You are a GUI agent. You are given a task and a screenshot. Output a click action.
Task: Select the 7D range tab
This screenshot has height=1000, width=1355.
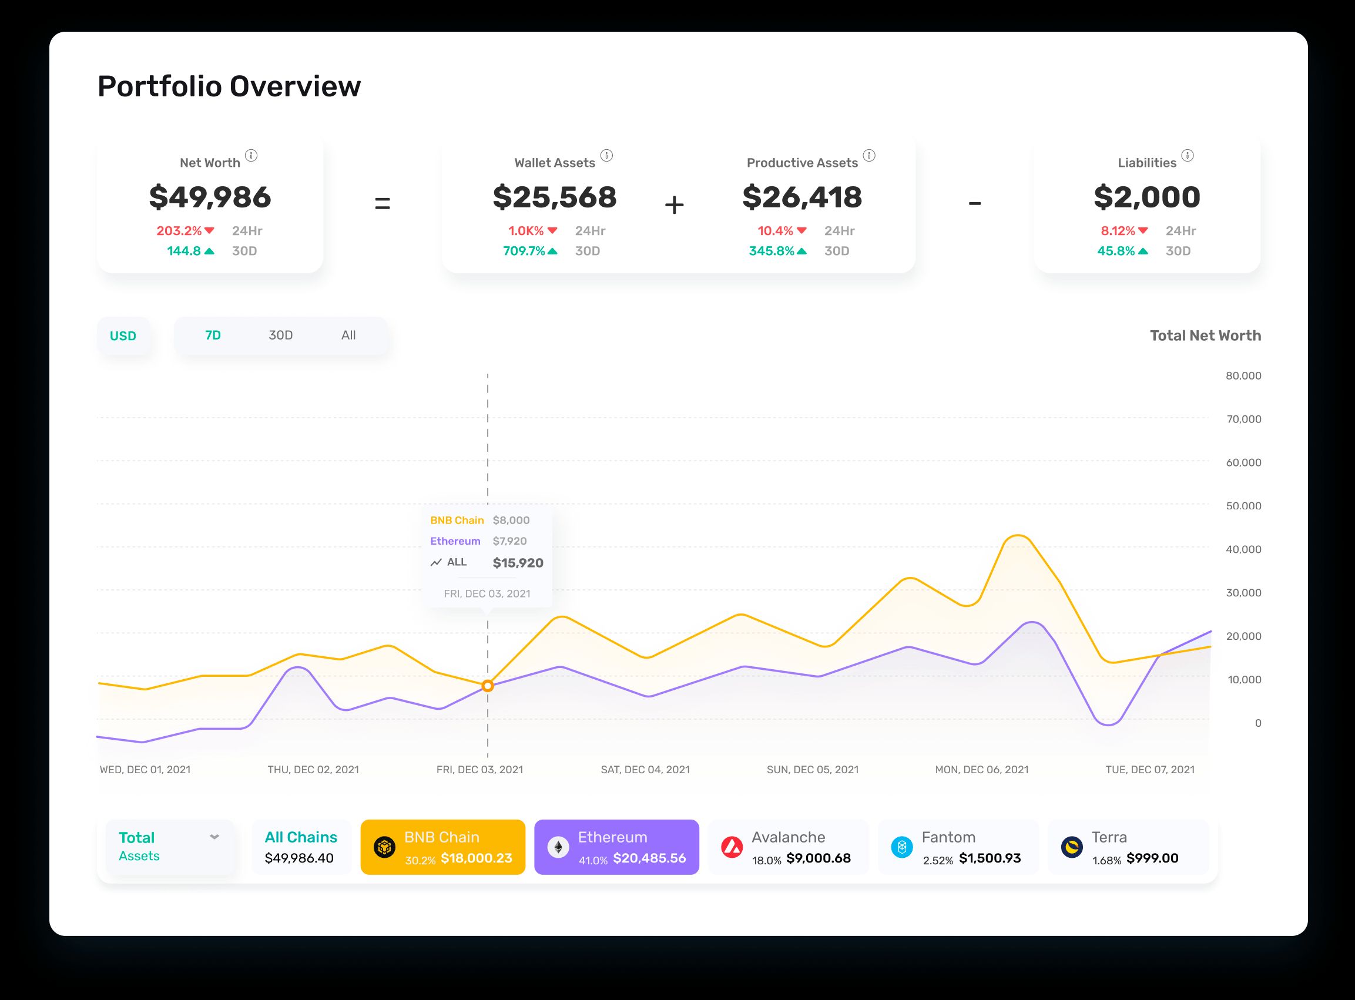(x=213, y=335)
